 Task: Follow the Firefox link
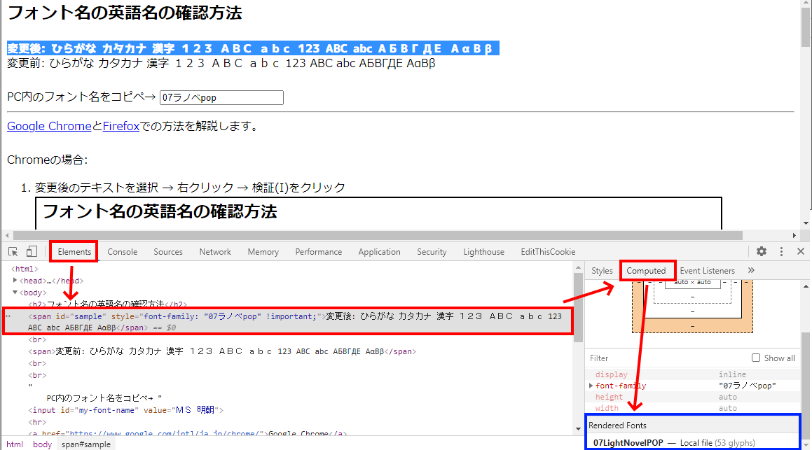click(x=121, y=127)
